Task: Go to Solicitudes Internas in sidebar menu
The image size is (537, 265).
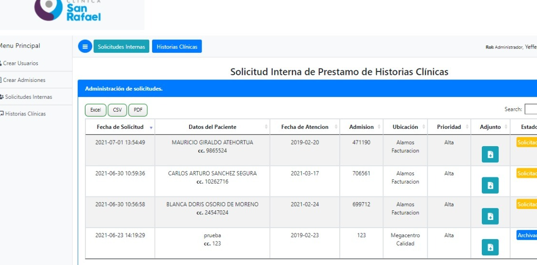Action: tap(28, 97)
